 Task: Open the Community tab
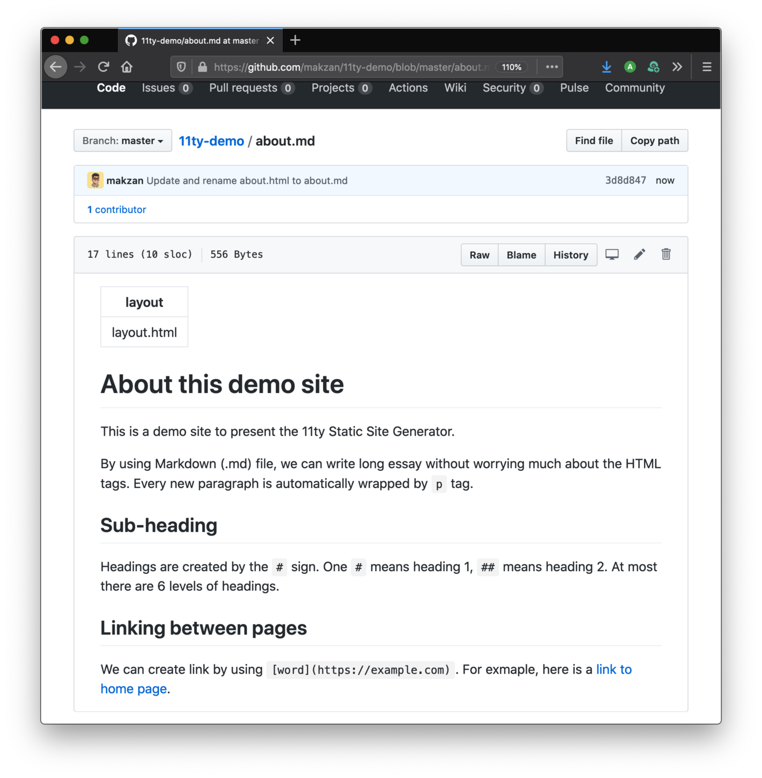pos(635,88)
